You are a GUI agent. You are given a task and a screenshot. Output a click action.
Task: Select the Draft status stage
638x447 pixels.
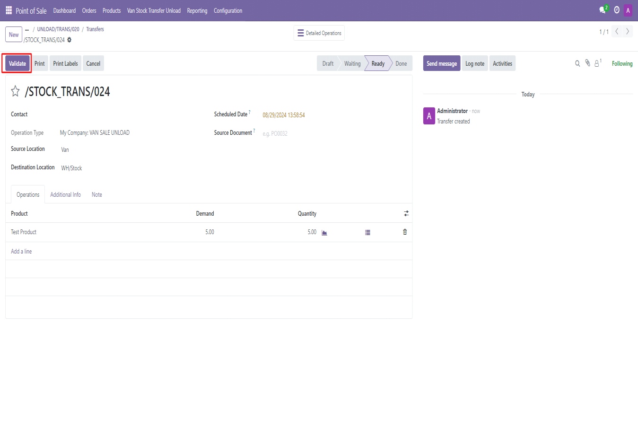pyautogui.click(x=328, y=63)
